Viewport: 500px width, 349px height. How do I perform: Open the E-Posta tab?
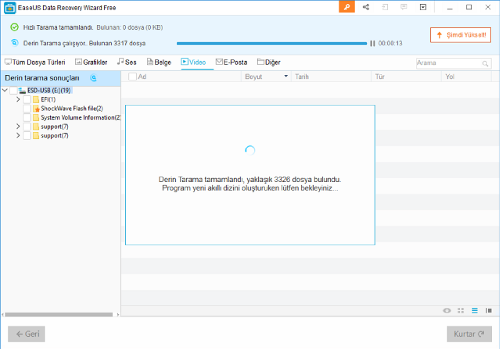[232, 62]
